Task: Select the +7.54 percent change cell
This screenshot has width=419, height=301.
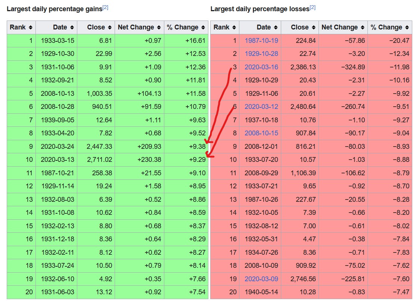Action: 186,292
